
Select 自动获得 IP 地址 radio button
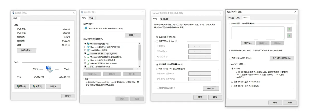click(157, 37)
